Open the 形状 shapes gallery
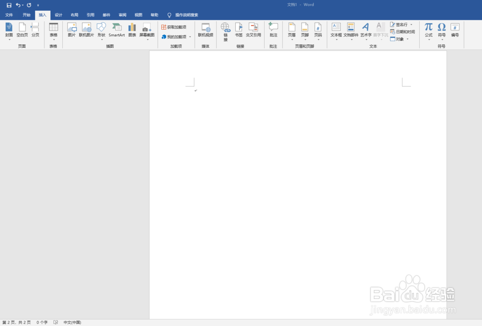The image size is (482, 326). click(101, 31)
